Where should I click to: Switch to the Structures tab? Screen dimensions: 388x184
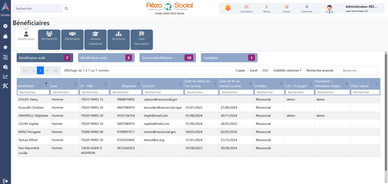pos(119,40)
